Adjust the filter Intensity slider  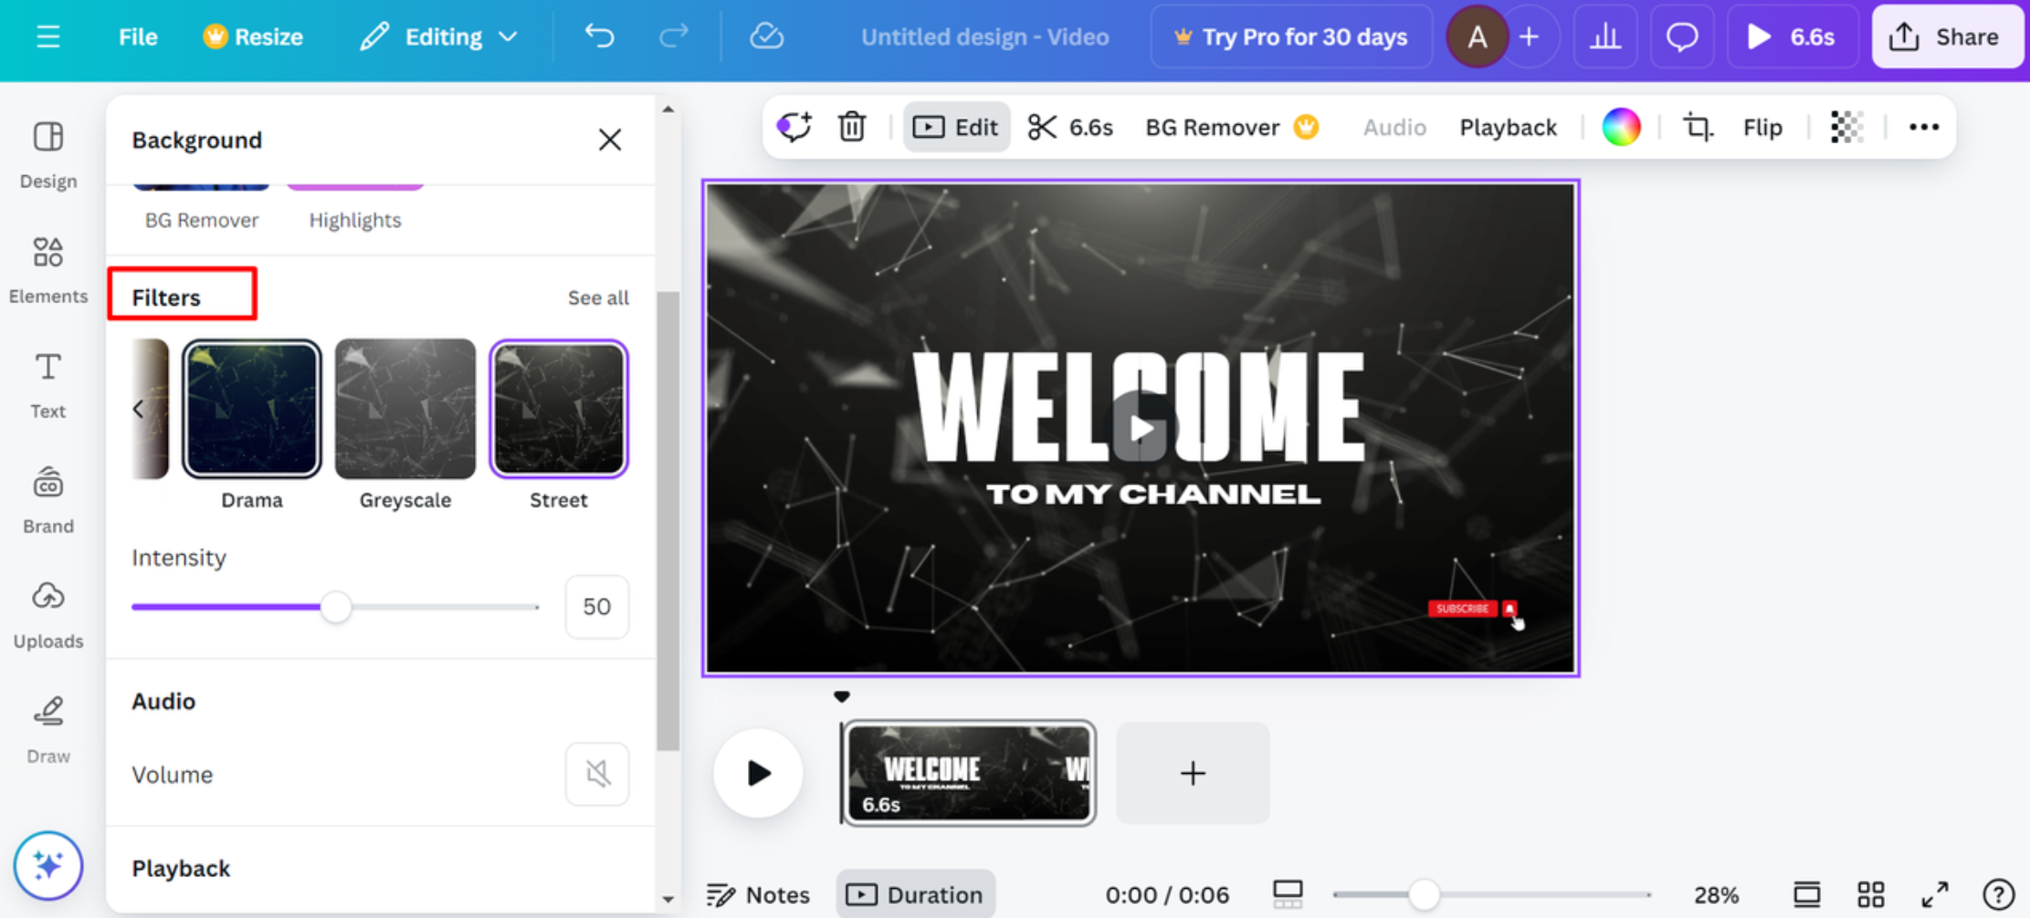coord(336,606)
